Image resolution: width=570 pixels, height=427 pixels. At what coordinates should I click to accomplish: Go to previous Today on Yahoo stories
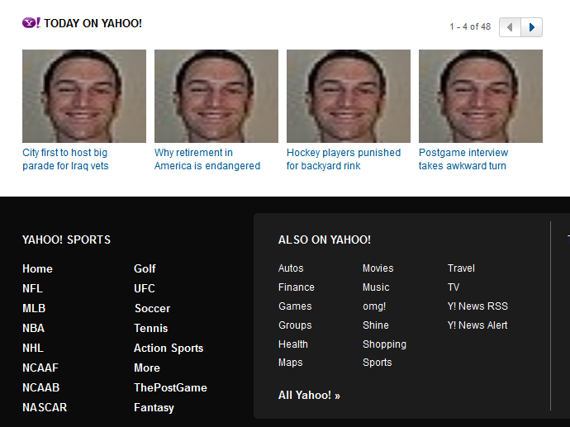pos(510,27)
